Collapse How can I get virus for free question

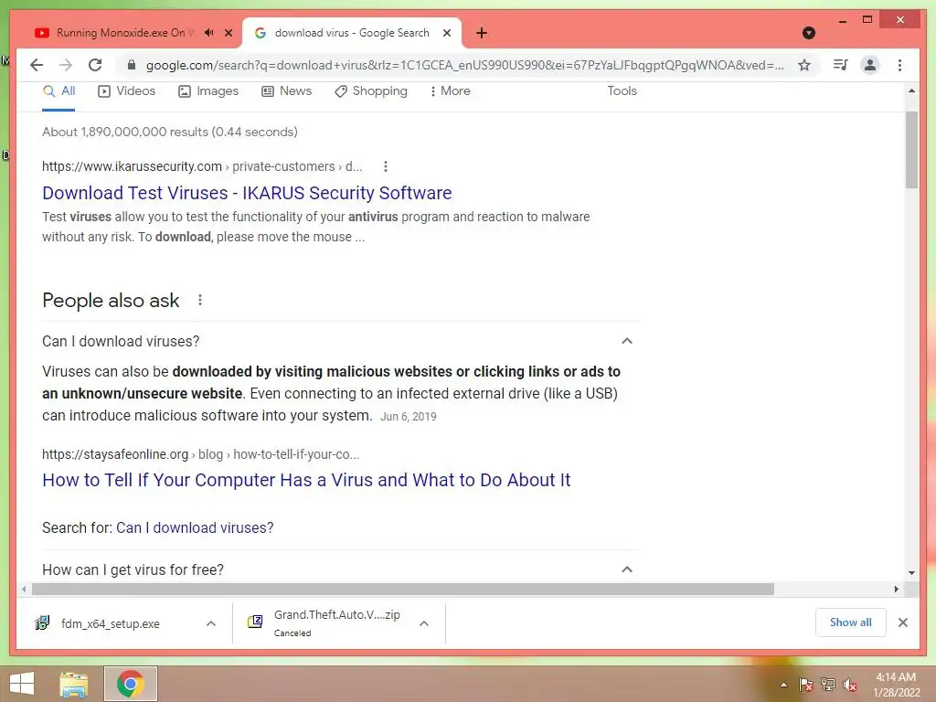(x=626, y=569)
